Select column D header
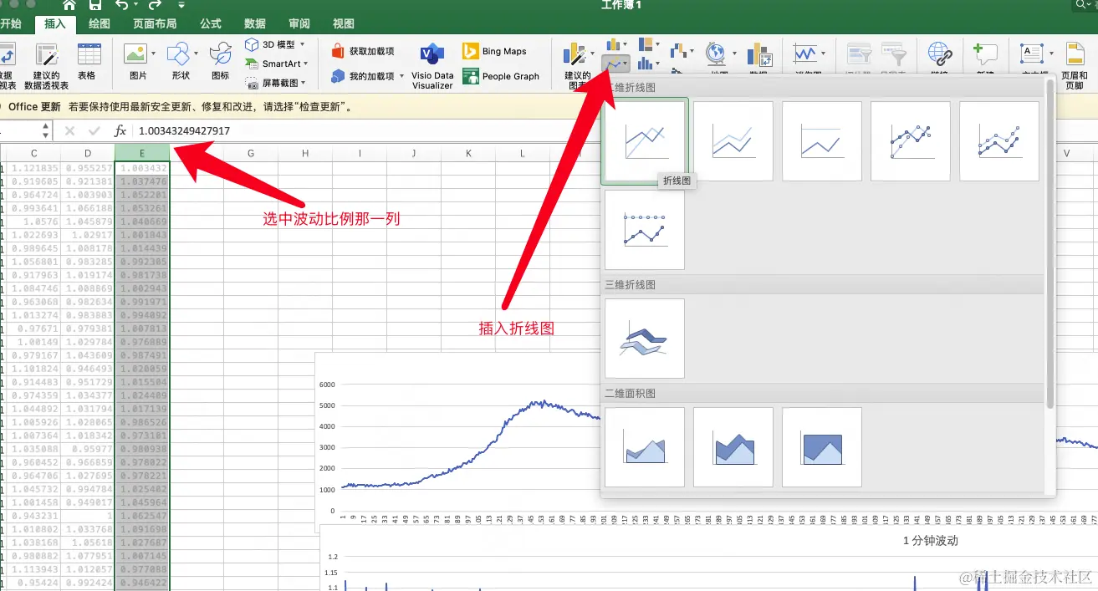The width and height of the screenshot is (1098, 591). (x=88, y=153)
